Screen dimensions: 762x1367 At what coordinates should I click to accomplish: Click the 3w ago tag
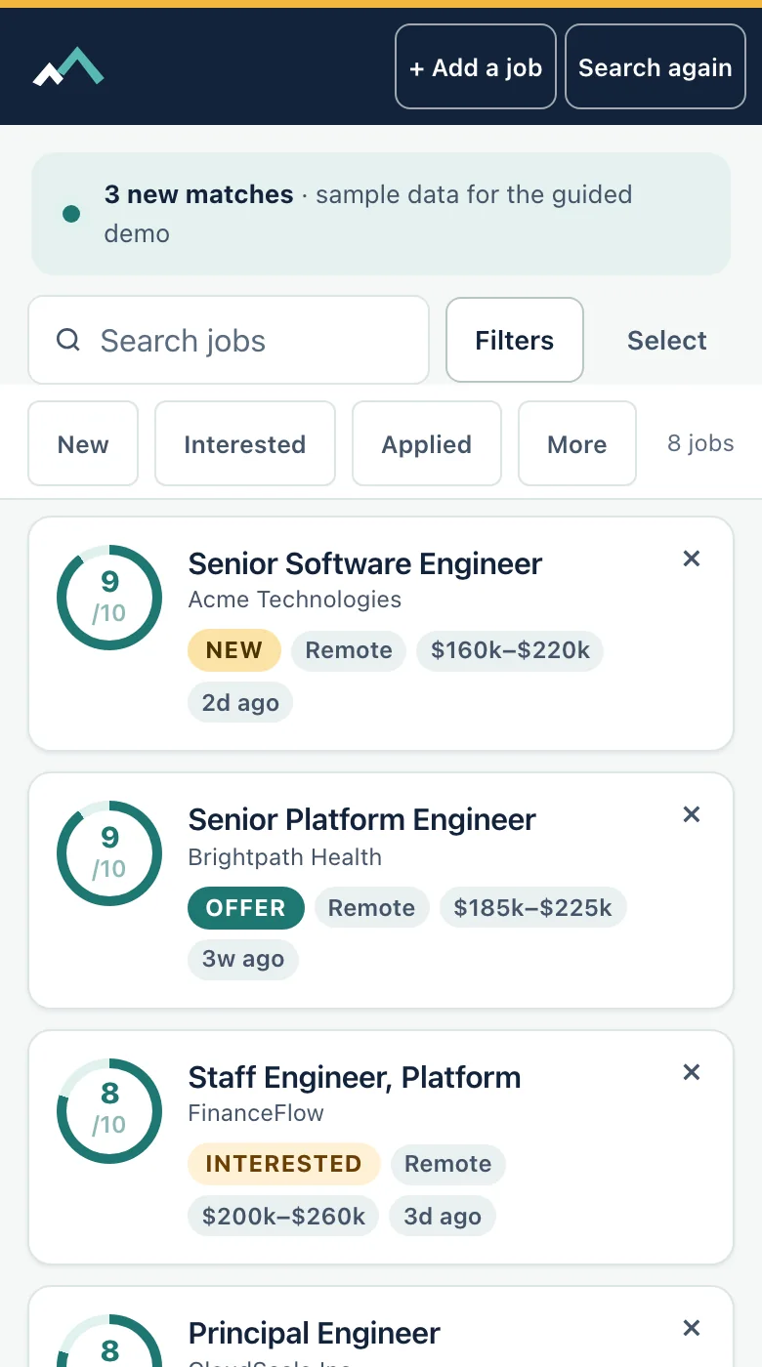pos(243,959)
